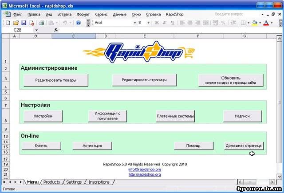The height and width of the screenshot is (193, 284).
Task: Expand the Paste options dropdown arrow
Action: (57, 23)
